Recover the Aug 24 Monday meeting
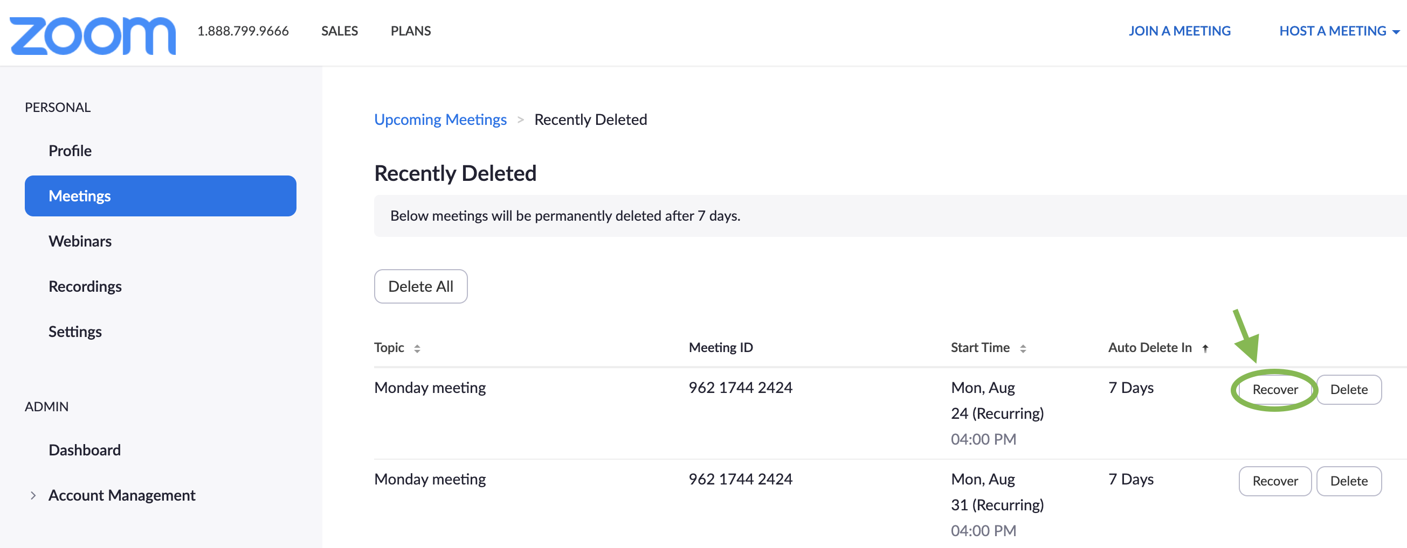1407x548 pixels. pos(1275,389)
